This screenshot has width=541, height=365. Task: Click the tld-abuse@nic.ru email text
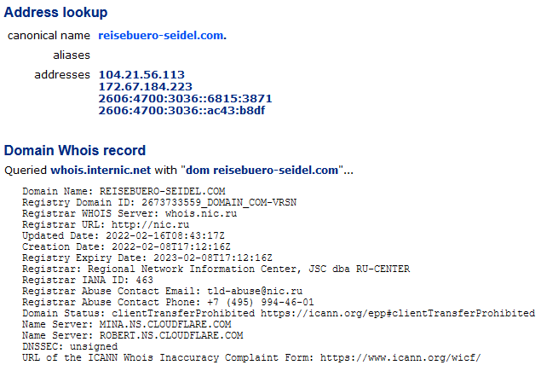255,291
